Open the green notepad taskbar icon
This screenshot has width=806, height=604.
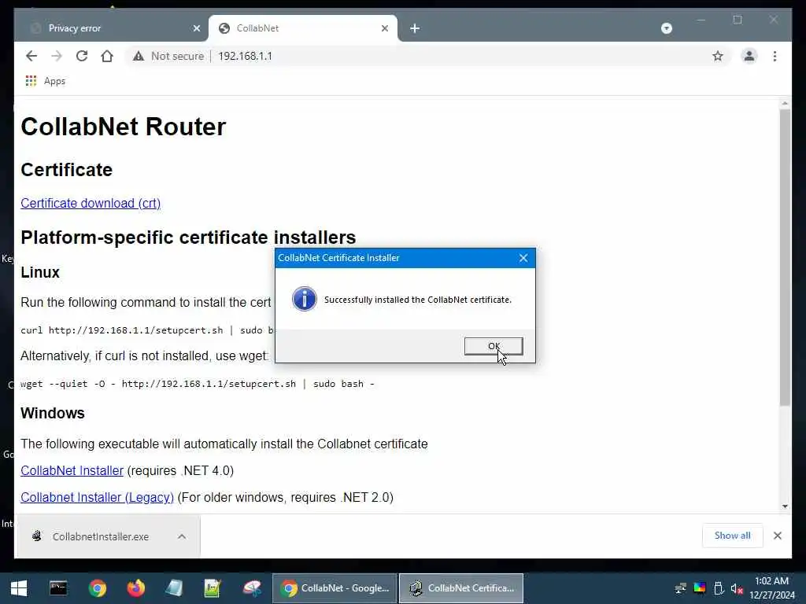click(x=213, y=588)
